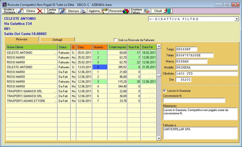Click the Num.Fat. column header
The height and width of the screenshot is (147, 242).
(134, 47)
